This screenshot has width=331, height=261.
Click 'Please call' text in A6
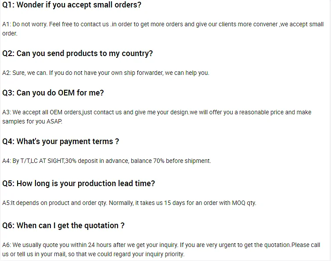pos(306,245)
